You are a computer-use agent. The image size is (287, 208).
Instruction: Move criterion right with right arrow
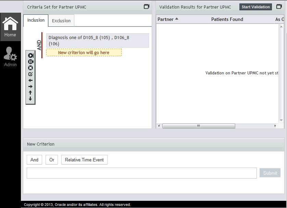pos(30,87)
